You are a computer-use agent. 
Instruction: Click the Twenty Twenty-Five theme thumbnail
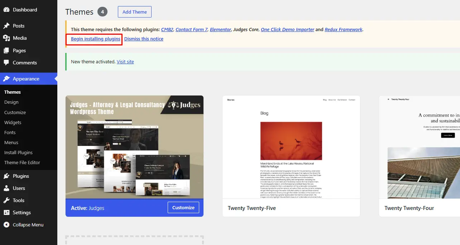click(291, 147)
